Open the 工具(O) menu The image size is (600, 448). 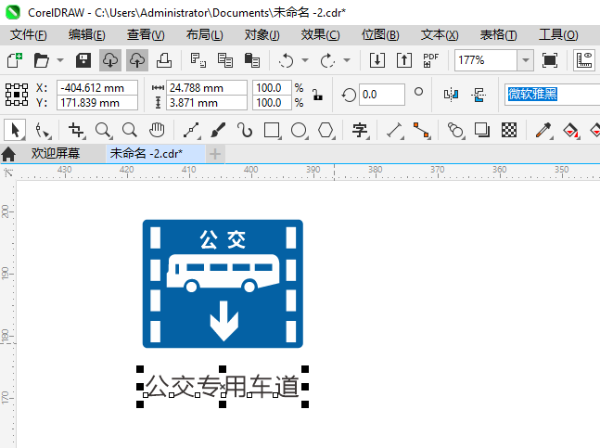coord(558,35)
